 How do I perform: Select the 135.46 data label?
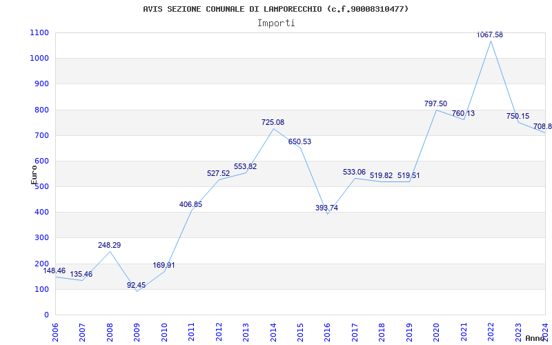point(81,274)
